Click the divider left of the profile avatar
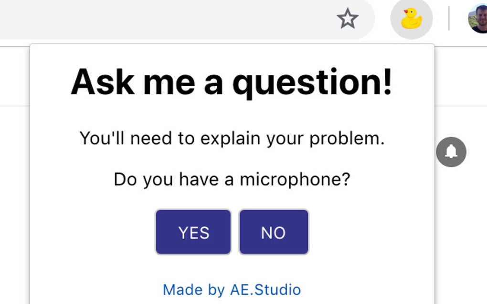This screenshot has height=304, width=487. (x=449, y=19)
